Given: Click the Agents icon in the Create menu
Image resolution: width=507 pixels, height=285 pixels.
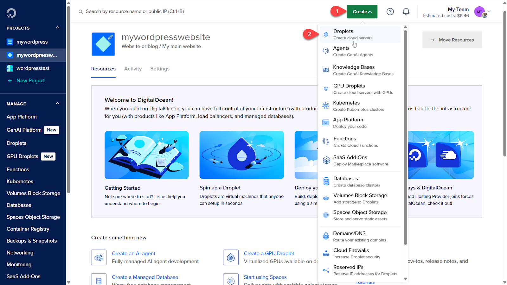Looking at the screenshot, I should click(x=326, y=51).
